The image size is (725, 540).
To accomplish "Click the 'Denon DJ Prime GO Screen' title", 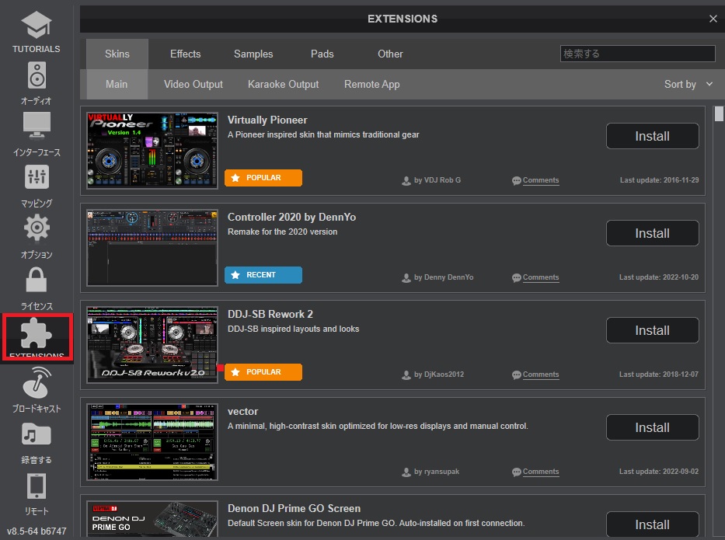I will [x=294, y=508].
